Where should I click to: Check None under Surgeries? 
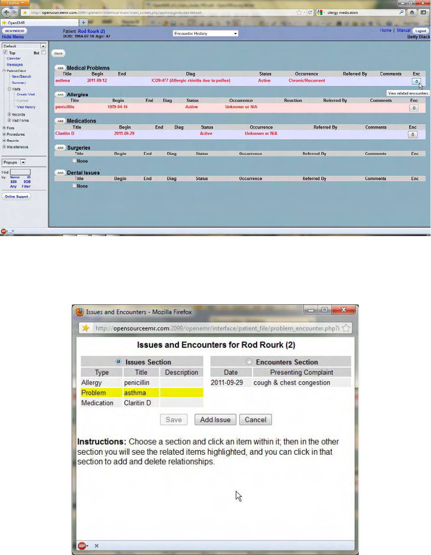point(74,161)
